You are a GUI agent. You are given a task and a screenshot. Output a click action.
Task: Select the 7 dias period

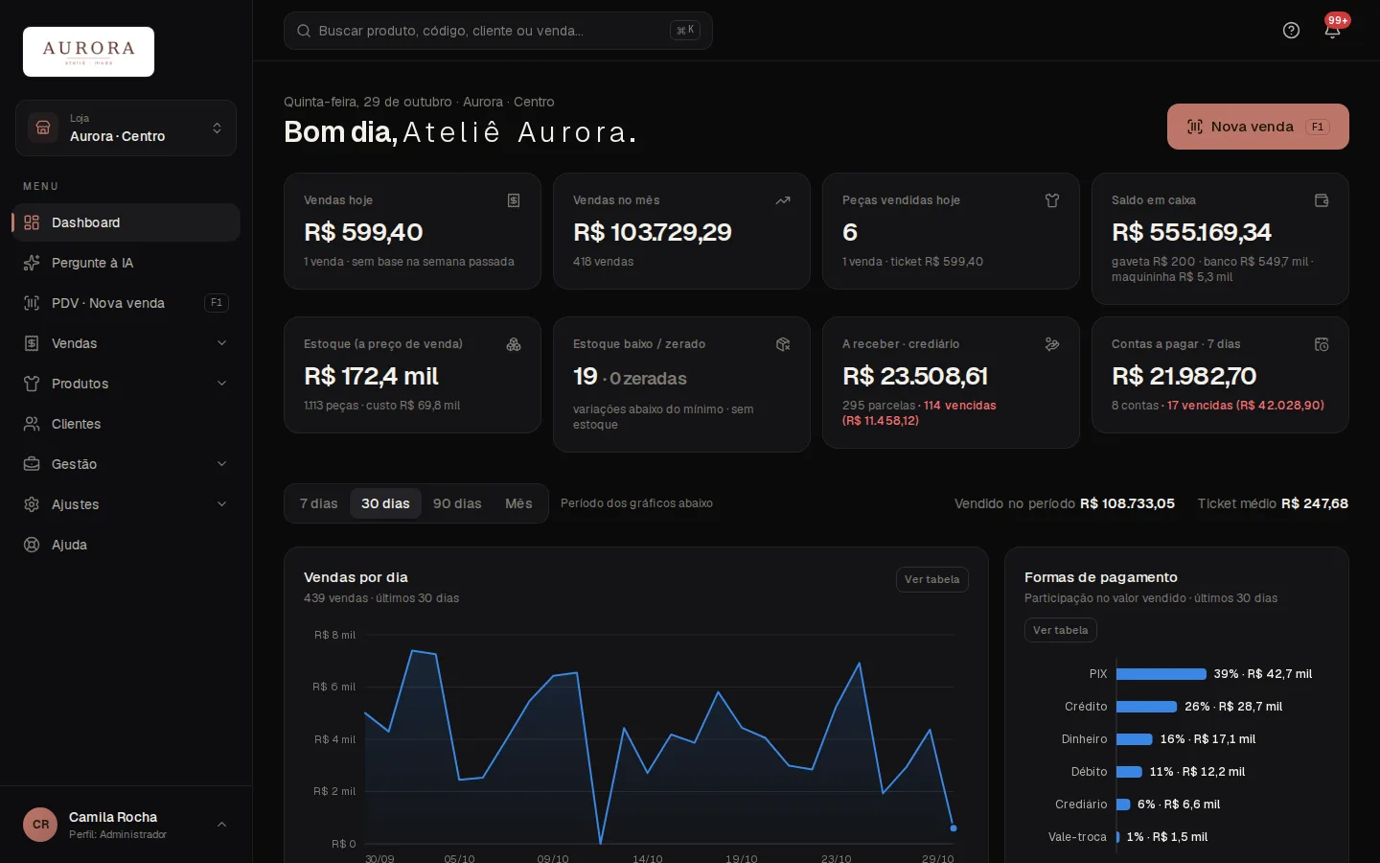click(318, 503)
